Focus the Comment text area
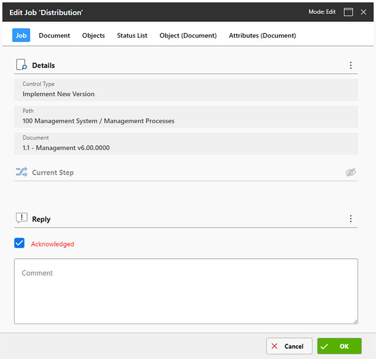This screenshot has width=376, height=359. [x=186, y=291]
